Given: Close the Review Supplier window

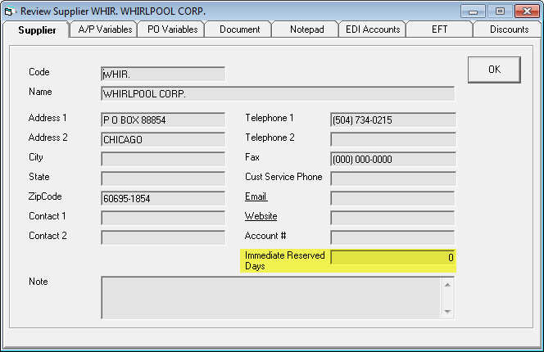Looking at the screenshot, I should (x=527, y=11).
